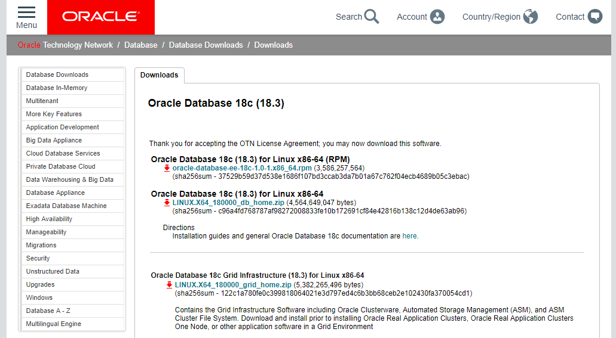
Task: Open Data Warehousing & Big Data item
Action: point(72,179)
